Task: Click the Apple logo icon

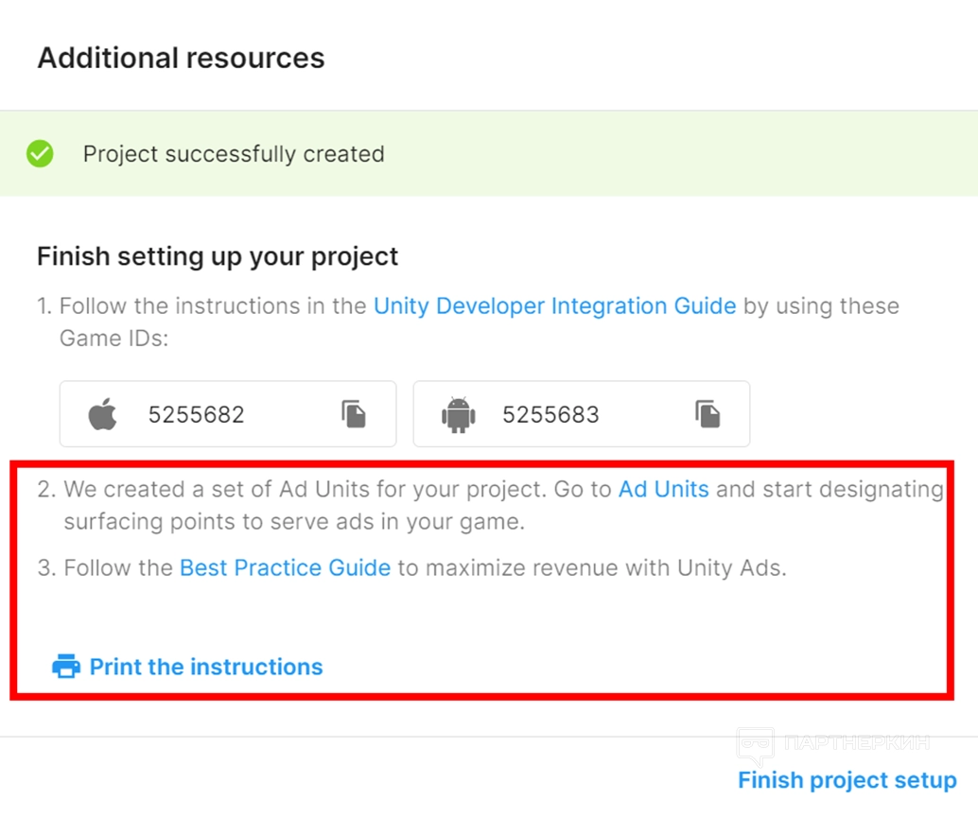Action: click(x=103, y=414)
